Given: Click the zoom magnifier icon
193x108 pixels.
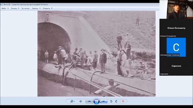Looking at the screenshot, I should [72, 101].
